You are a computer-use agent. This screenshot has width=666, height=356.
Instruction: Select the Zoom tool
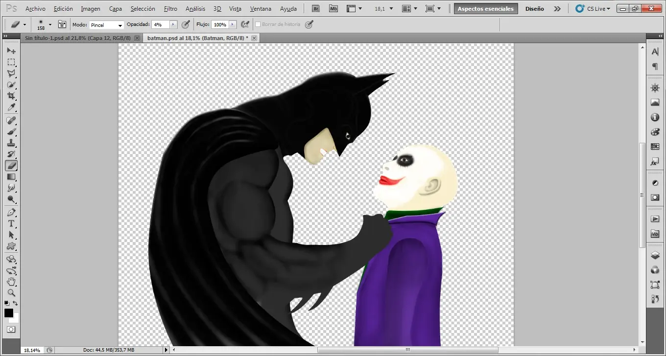[x=12, y=293]
